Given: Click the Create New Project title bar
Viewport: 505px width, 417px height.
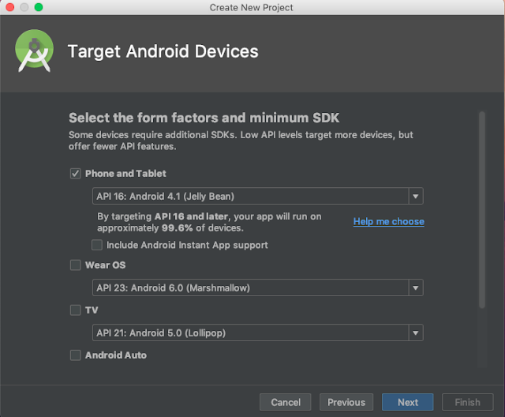Looking at the screenshot, I should (252, 7).
